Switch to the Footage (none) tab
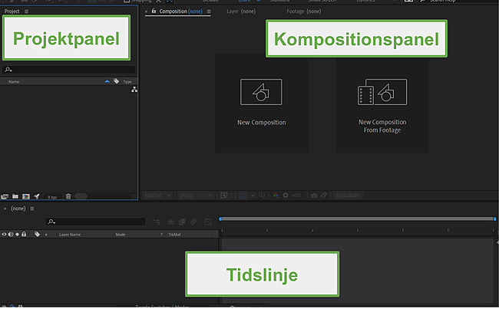 point(303,12)
